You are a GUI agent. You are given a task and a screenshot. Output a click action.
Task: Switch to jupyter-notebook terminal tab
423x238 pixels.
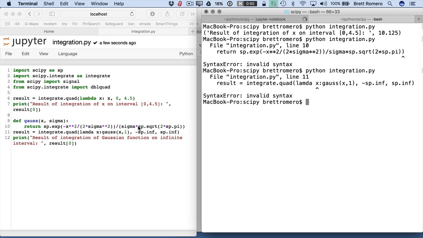pyautogui.click(x=254, y=19)
